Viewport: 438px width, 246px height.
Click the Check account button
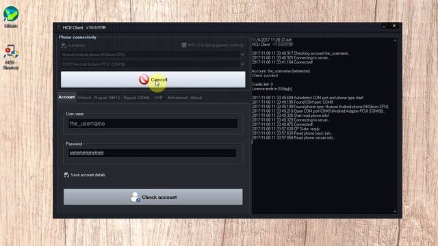[153, 197]
